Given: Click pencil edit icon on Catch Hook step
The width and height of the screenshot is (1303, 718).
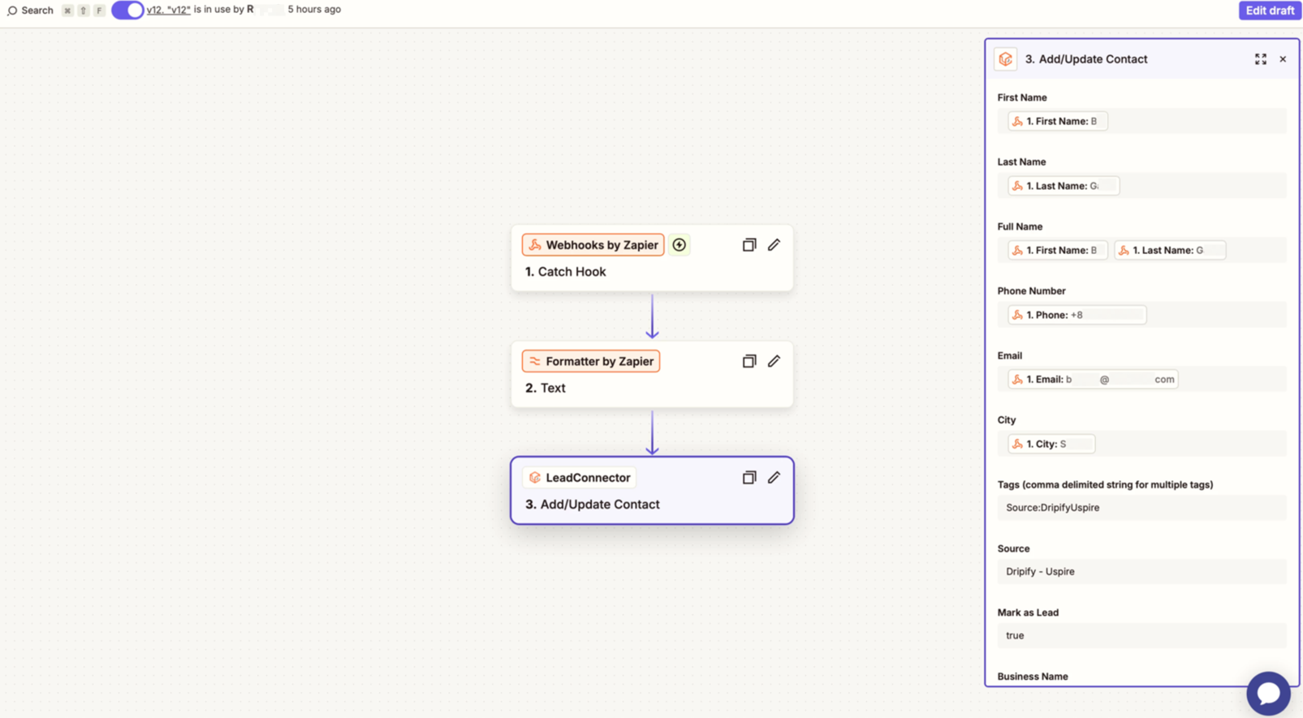Looking at the screenshot, I should 774,245.
